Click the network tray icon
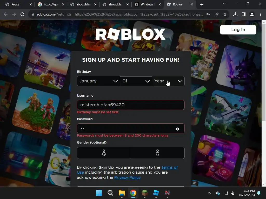 [226, 193]
